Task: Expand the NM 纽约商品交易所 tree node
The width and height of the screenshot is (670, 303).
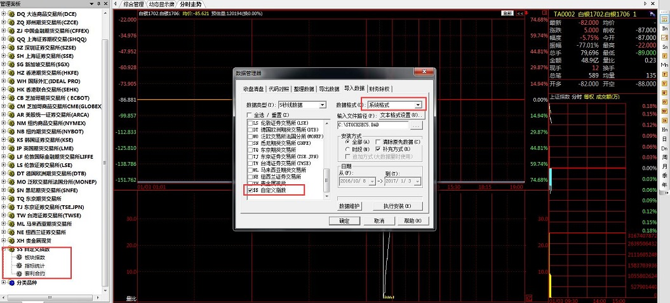Action: [4, 123]
